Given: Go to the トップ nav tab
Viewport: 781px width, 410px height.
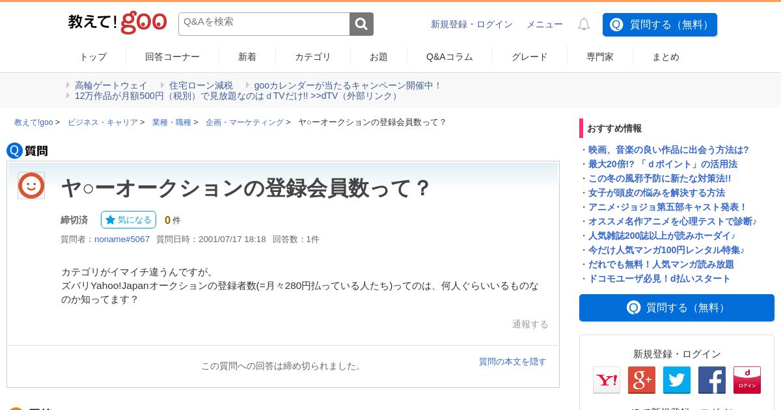Looking at the screenshot, I should pos(93,57).
